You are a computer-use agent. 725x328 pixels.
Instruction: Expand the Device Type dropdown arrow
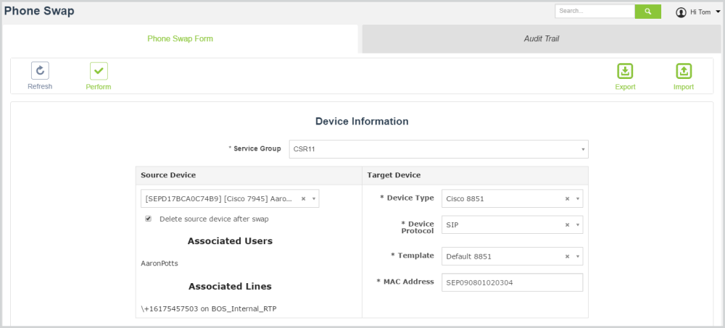[x=578, y=198]
